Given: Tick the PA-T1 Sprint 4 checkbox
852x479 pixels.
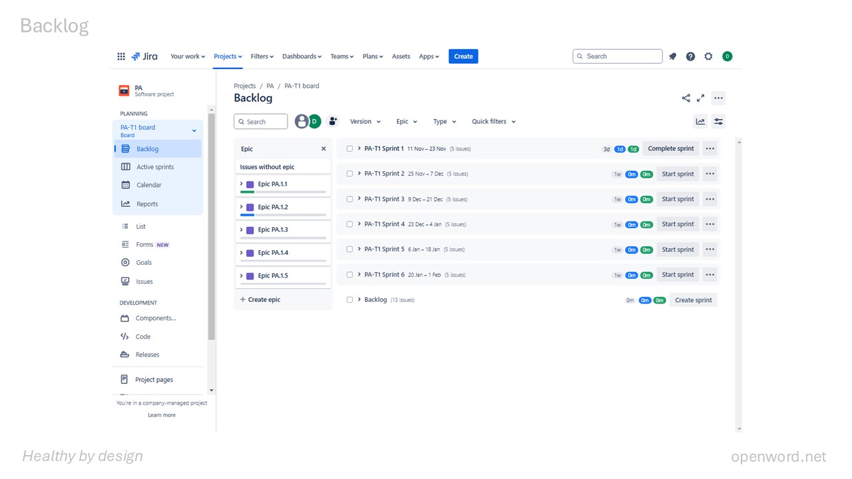Looking at the screenshot, I should (349, 224).
